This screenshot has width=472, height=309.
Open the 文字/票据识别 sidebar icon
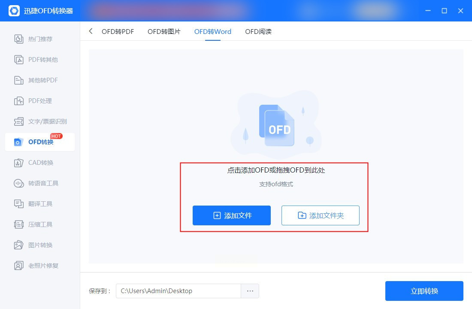(18, 121)
